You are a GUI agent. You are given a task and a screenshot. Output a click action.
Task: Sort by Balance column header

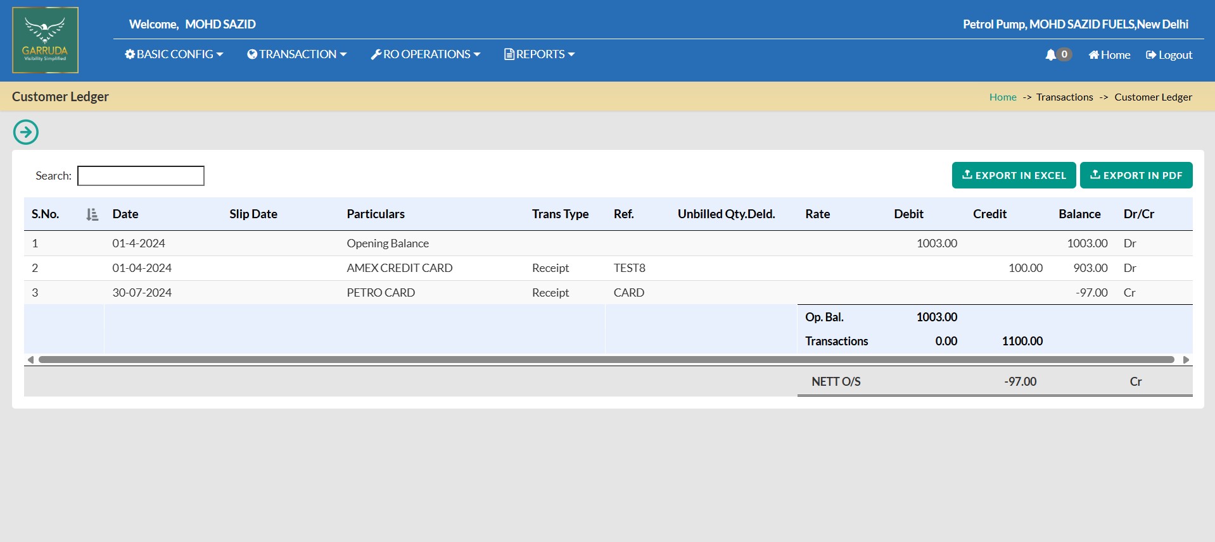1079,214
